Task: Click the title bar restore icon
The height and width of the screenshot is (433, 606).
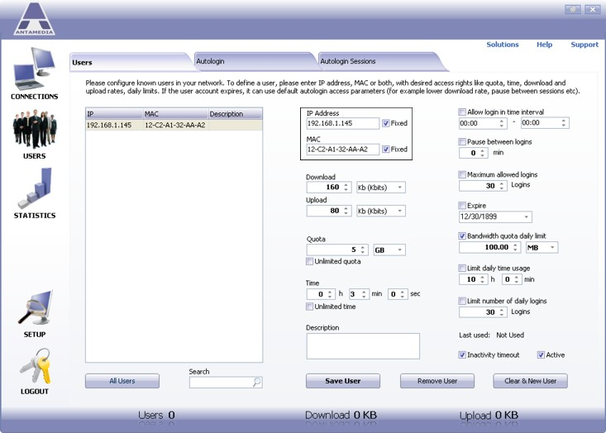Action: 572,10
